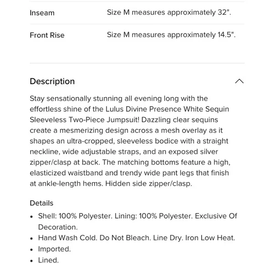264x264 pixels.
Task: Select the Inseam row label
Action: tap(42, 13)
